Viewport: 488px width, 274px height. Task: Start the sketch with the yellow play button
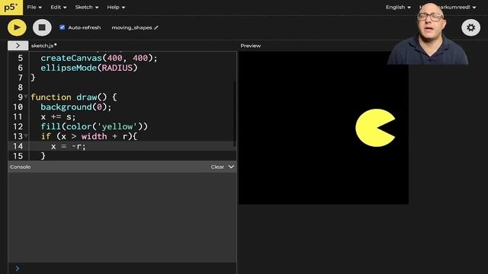pos(17,27)
